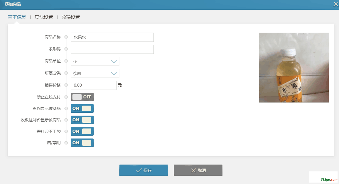
Task: Focus the 条形码 text box
Action: coord(112,49)
